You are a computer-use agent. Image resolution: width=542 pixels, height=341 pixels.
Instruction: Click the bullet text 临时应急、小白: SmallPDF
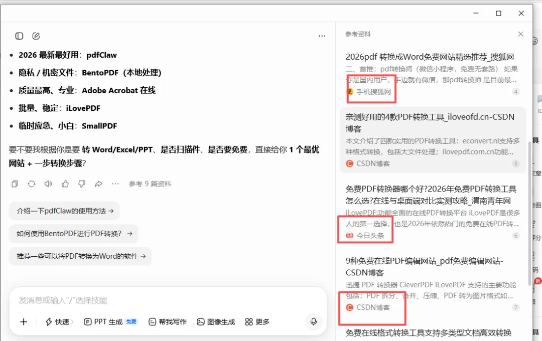[x=68, y=126]
